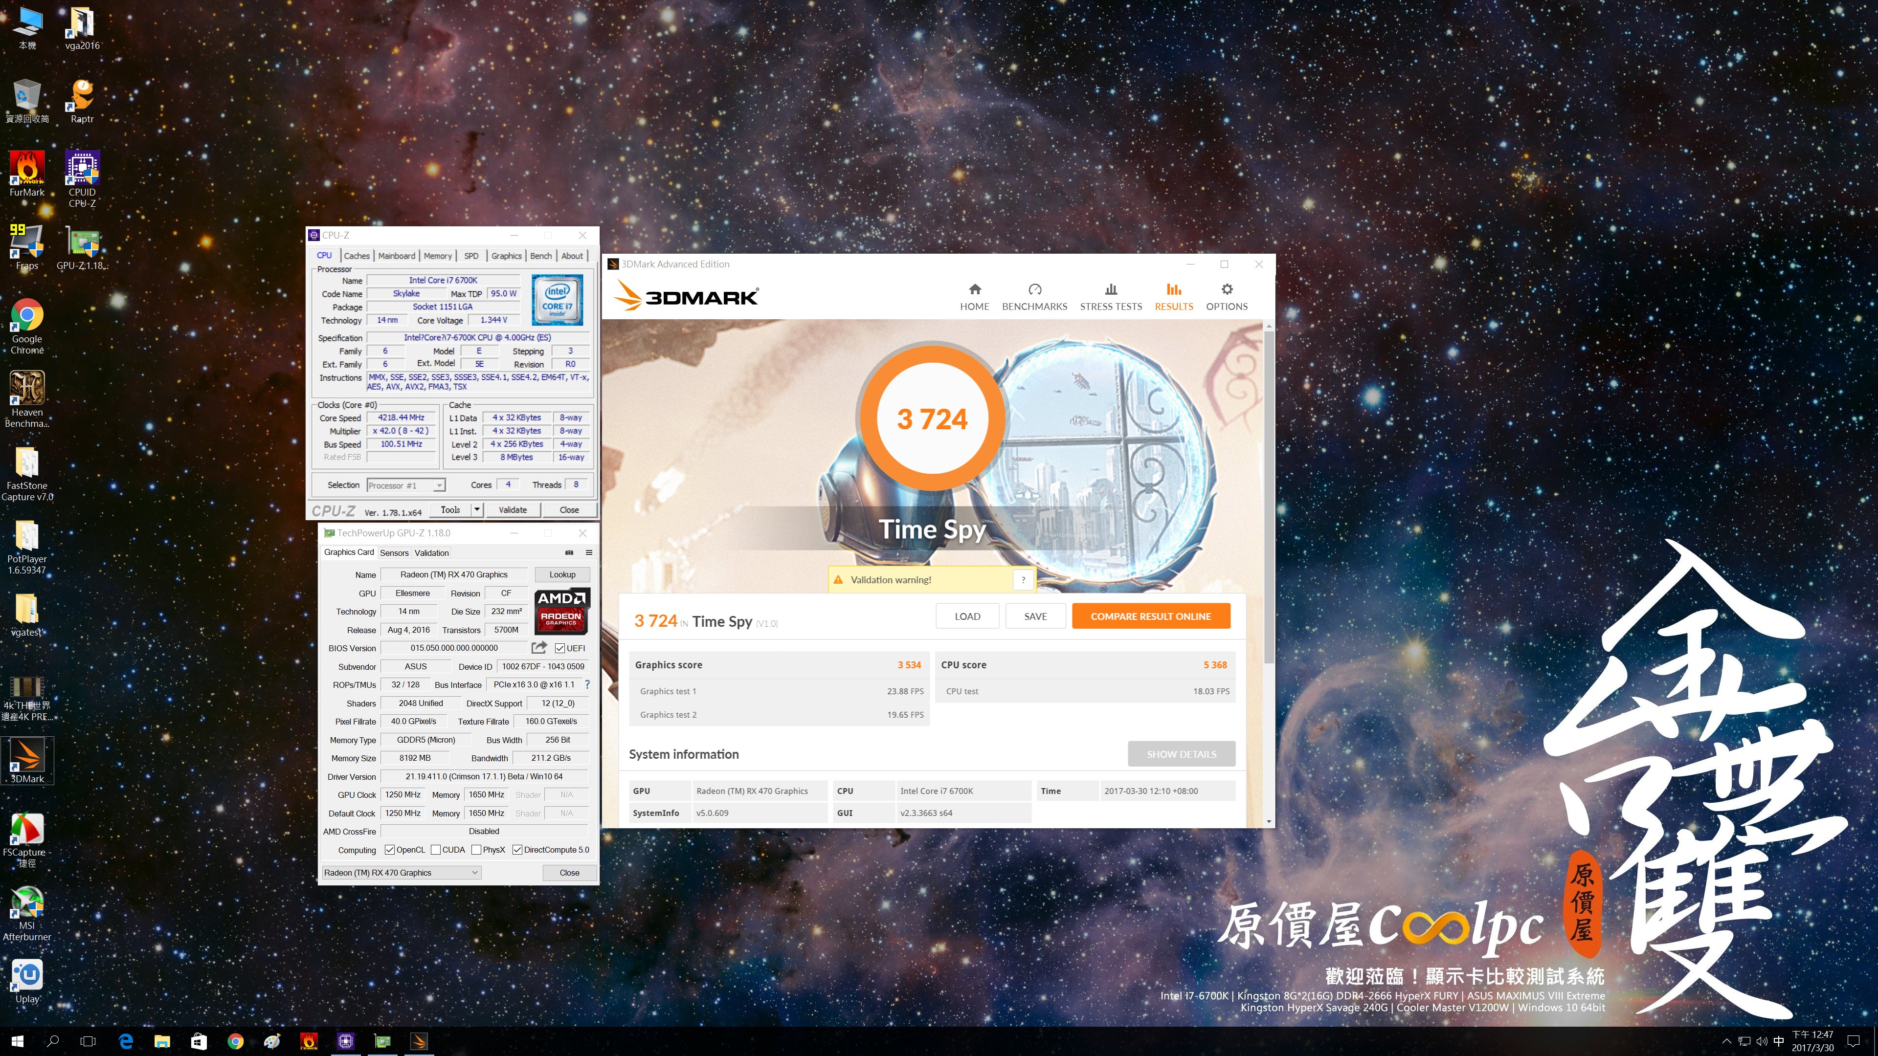Open the Fraps desktop shortcut
Image resolution: width=1878 pixels, height=1056 pixels.
[x=27, y=248]
